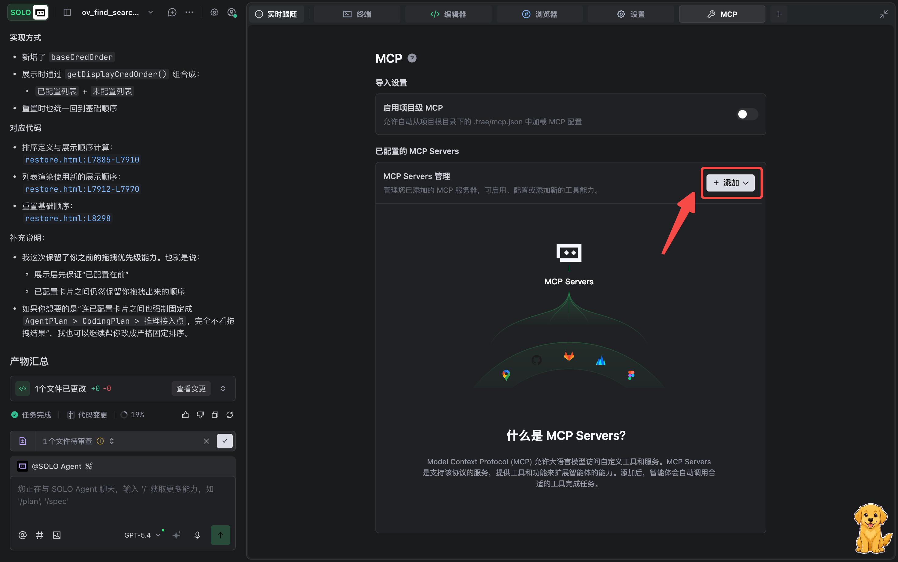Expand the 1个文件已更改 card chevrons

pyautogui.click(x=223, y=389)
